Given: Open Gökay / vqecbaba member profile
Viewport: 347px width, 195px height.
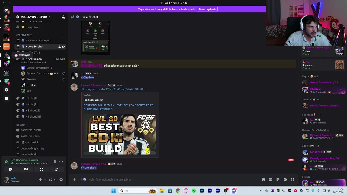Looking at the screenshot, I should 323,83.
